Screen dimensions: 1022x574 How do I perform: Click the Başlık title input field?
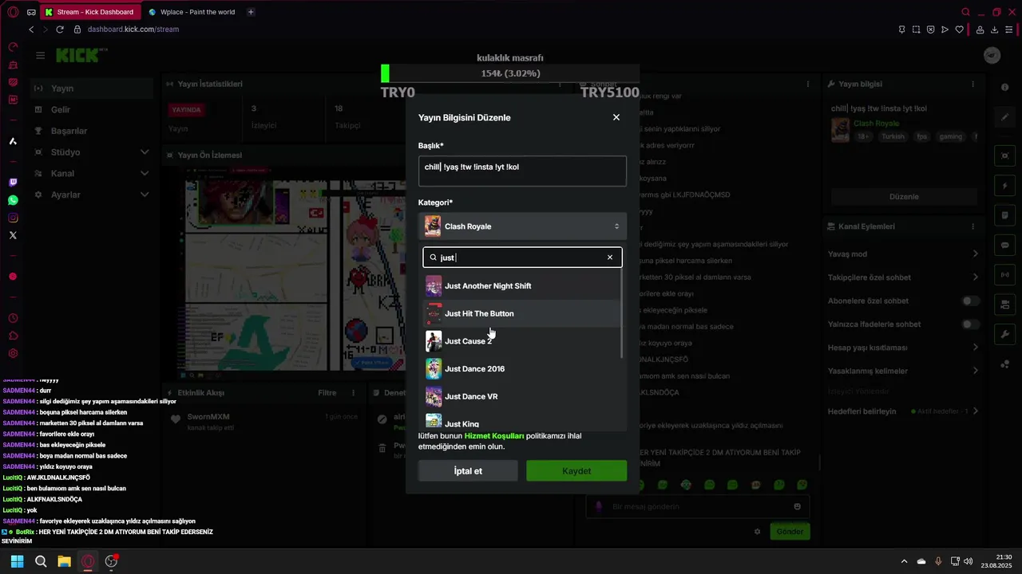[522, 171]
